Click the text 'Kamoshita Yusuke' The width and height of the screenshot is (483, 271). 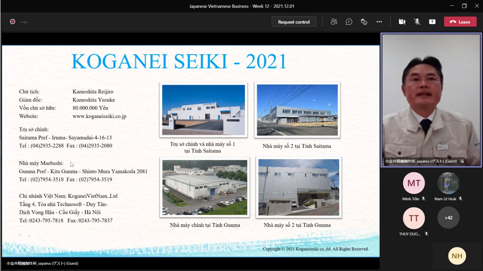click(x=94, y=100)
